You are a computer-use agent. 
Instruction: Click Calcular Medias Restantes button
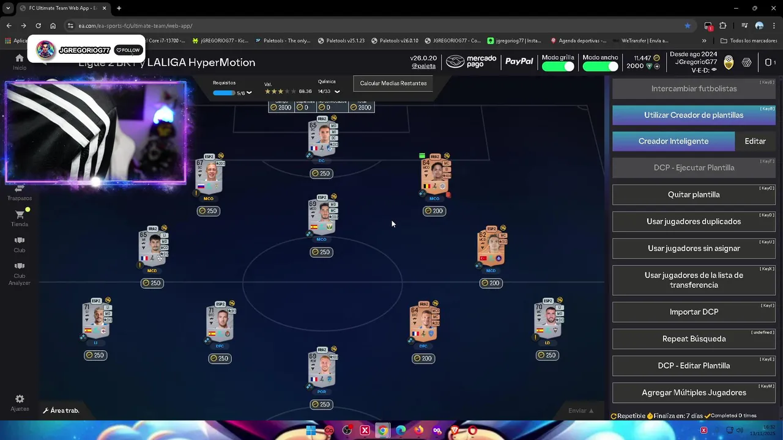tap(393, 83)
